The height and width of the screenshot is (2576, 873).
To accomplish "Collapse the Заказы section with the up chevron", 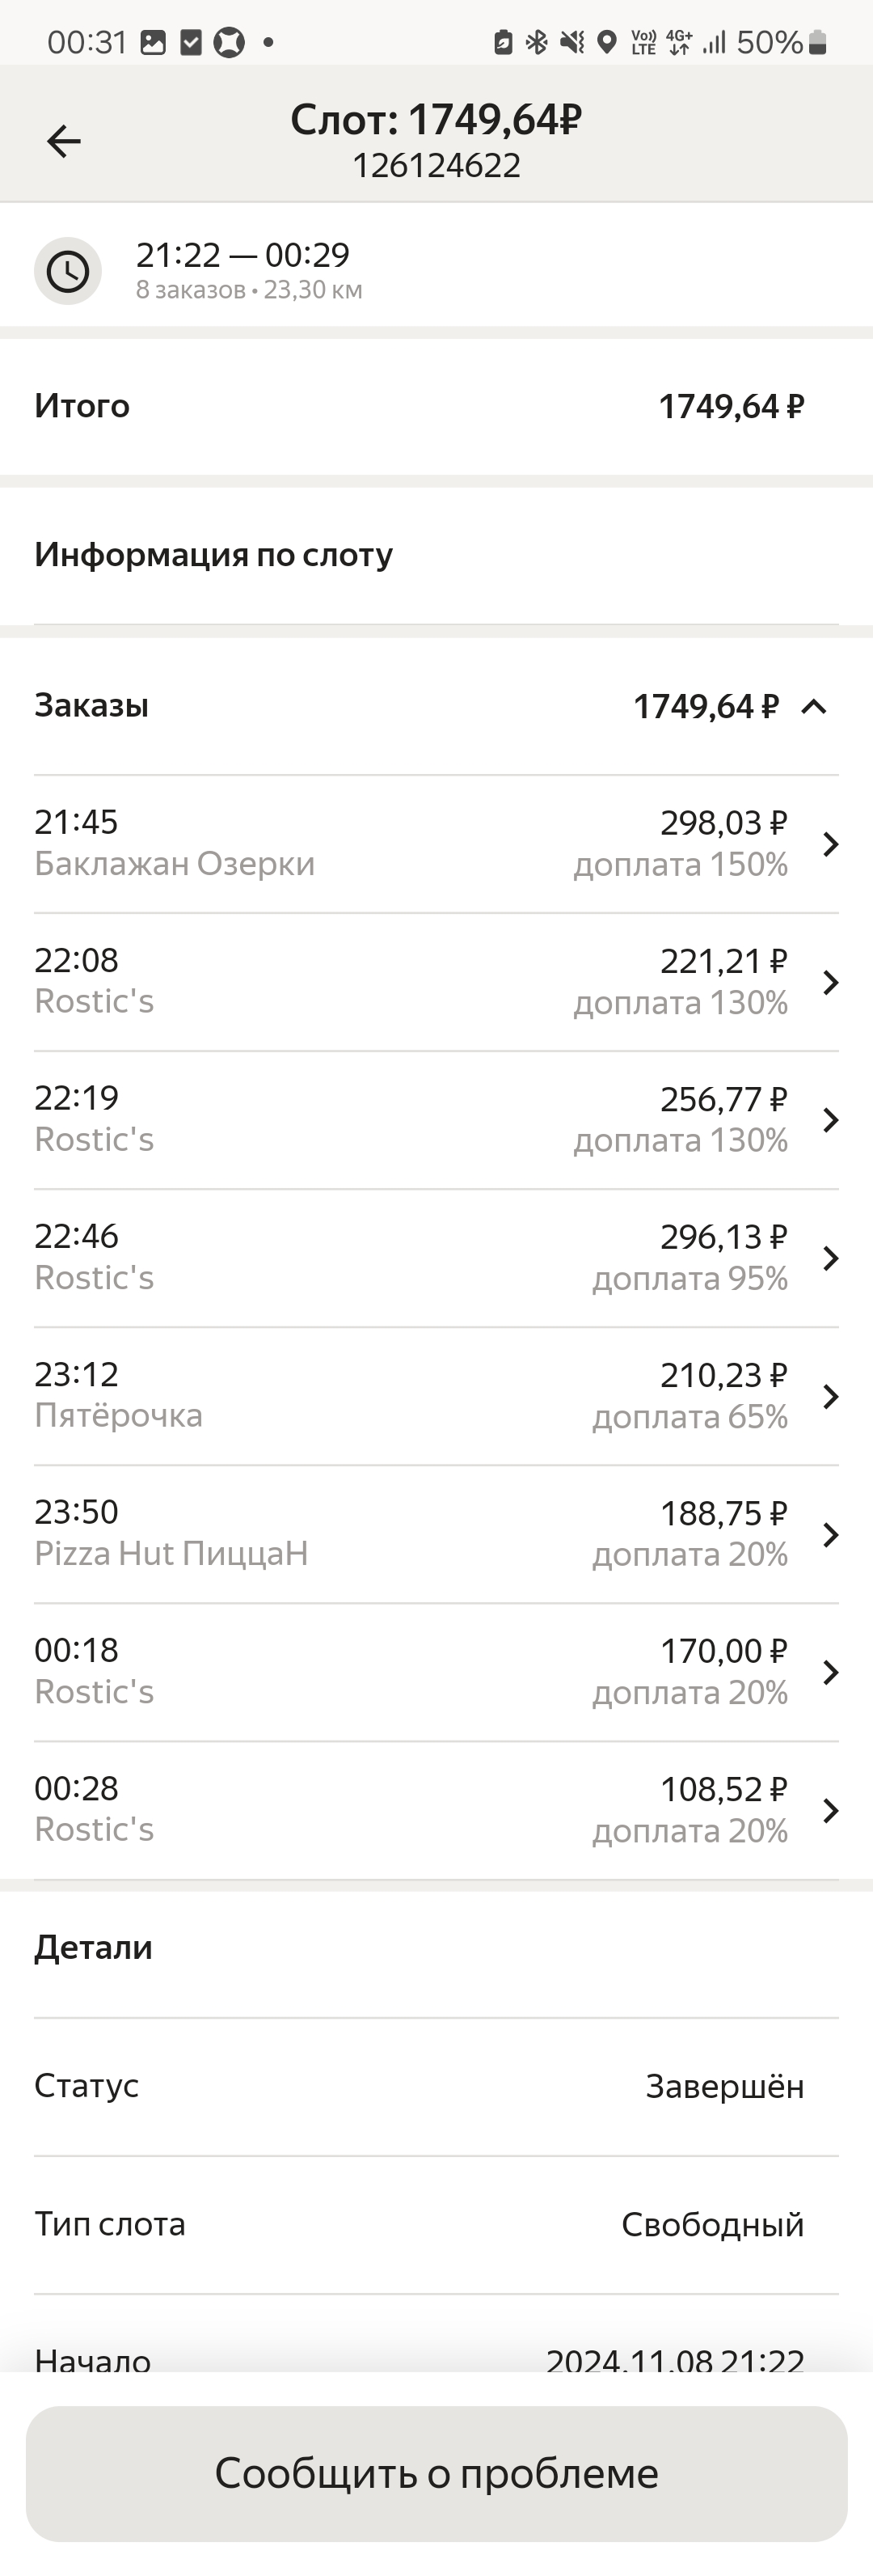I will click(x=814, y=707).
